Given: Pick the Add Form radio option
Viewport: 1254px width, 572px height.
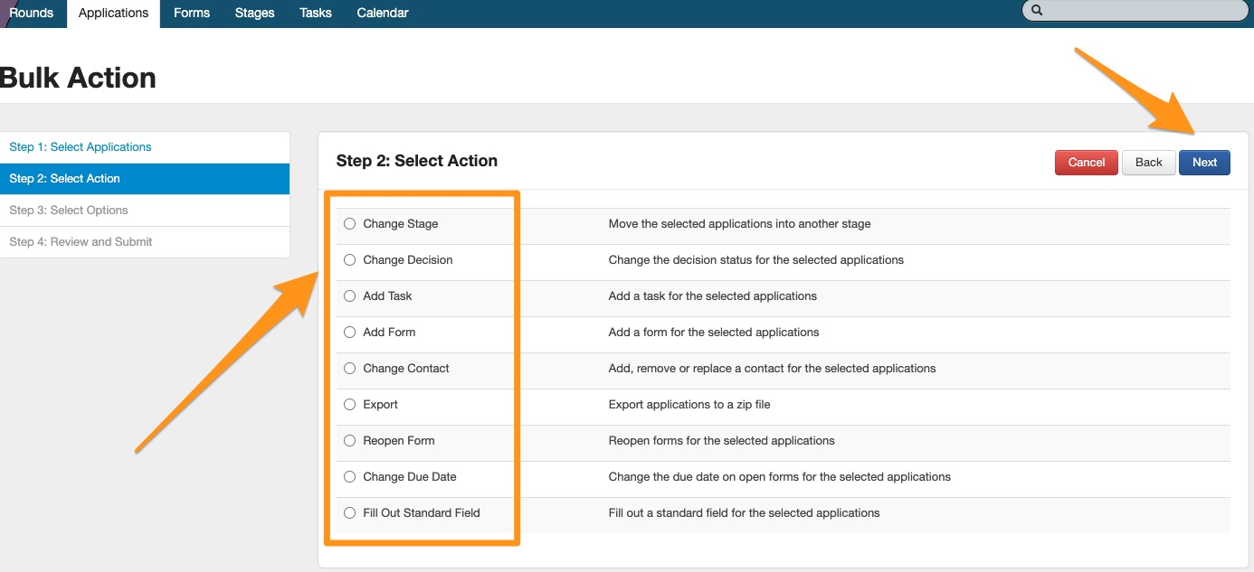Looking at the screenshot, I should pyautogui.click(x=350, y=333).
